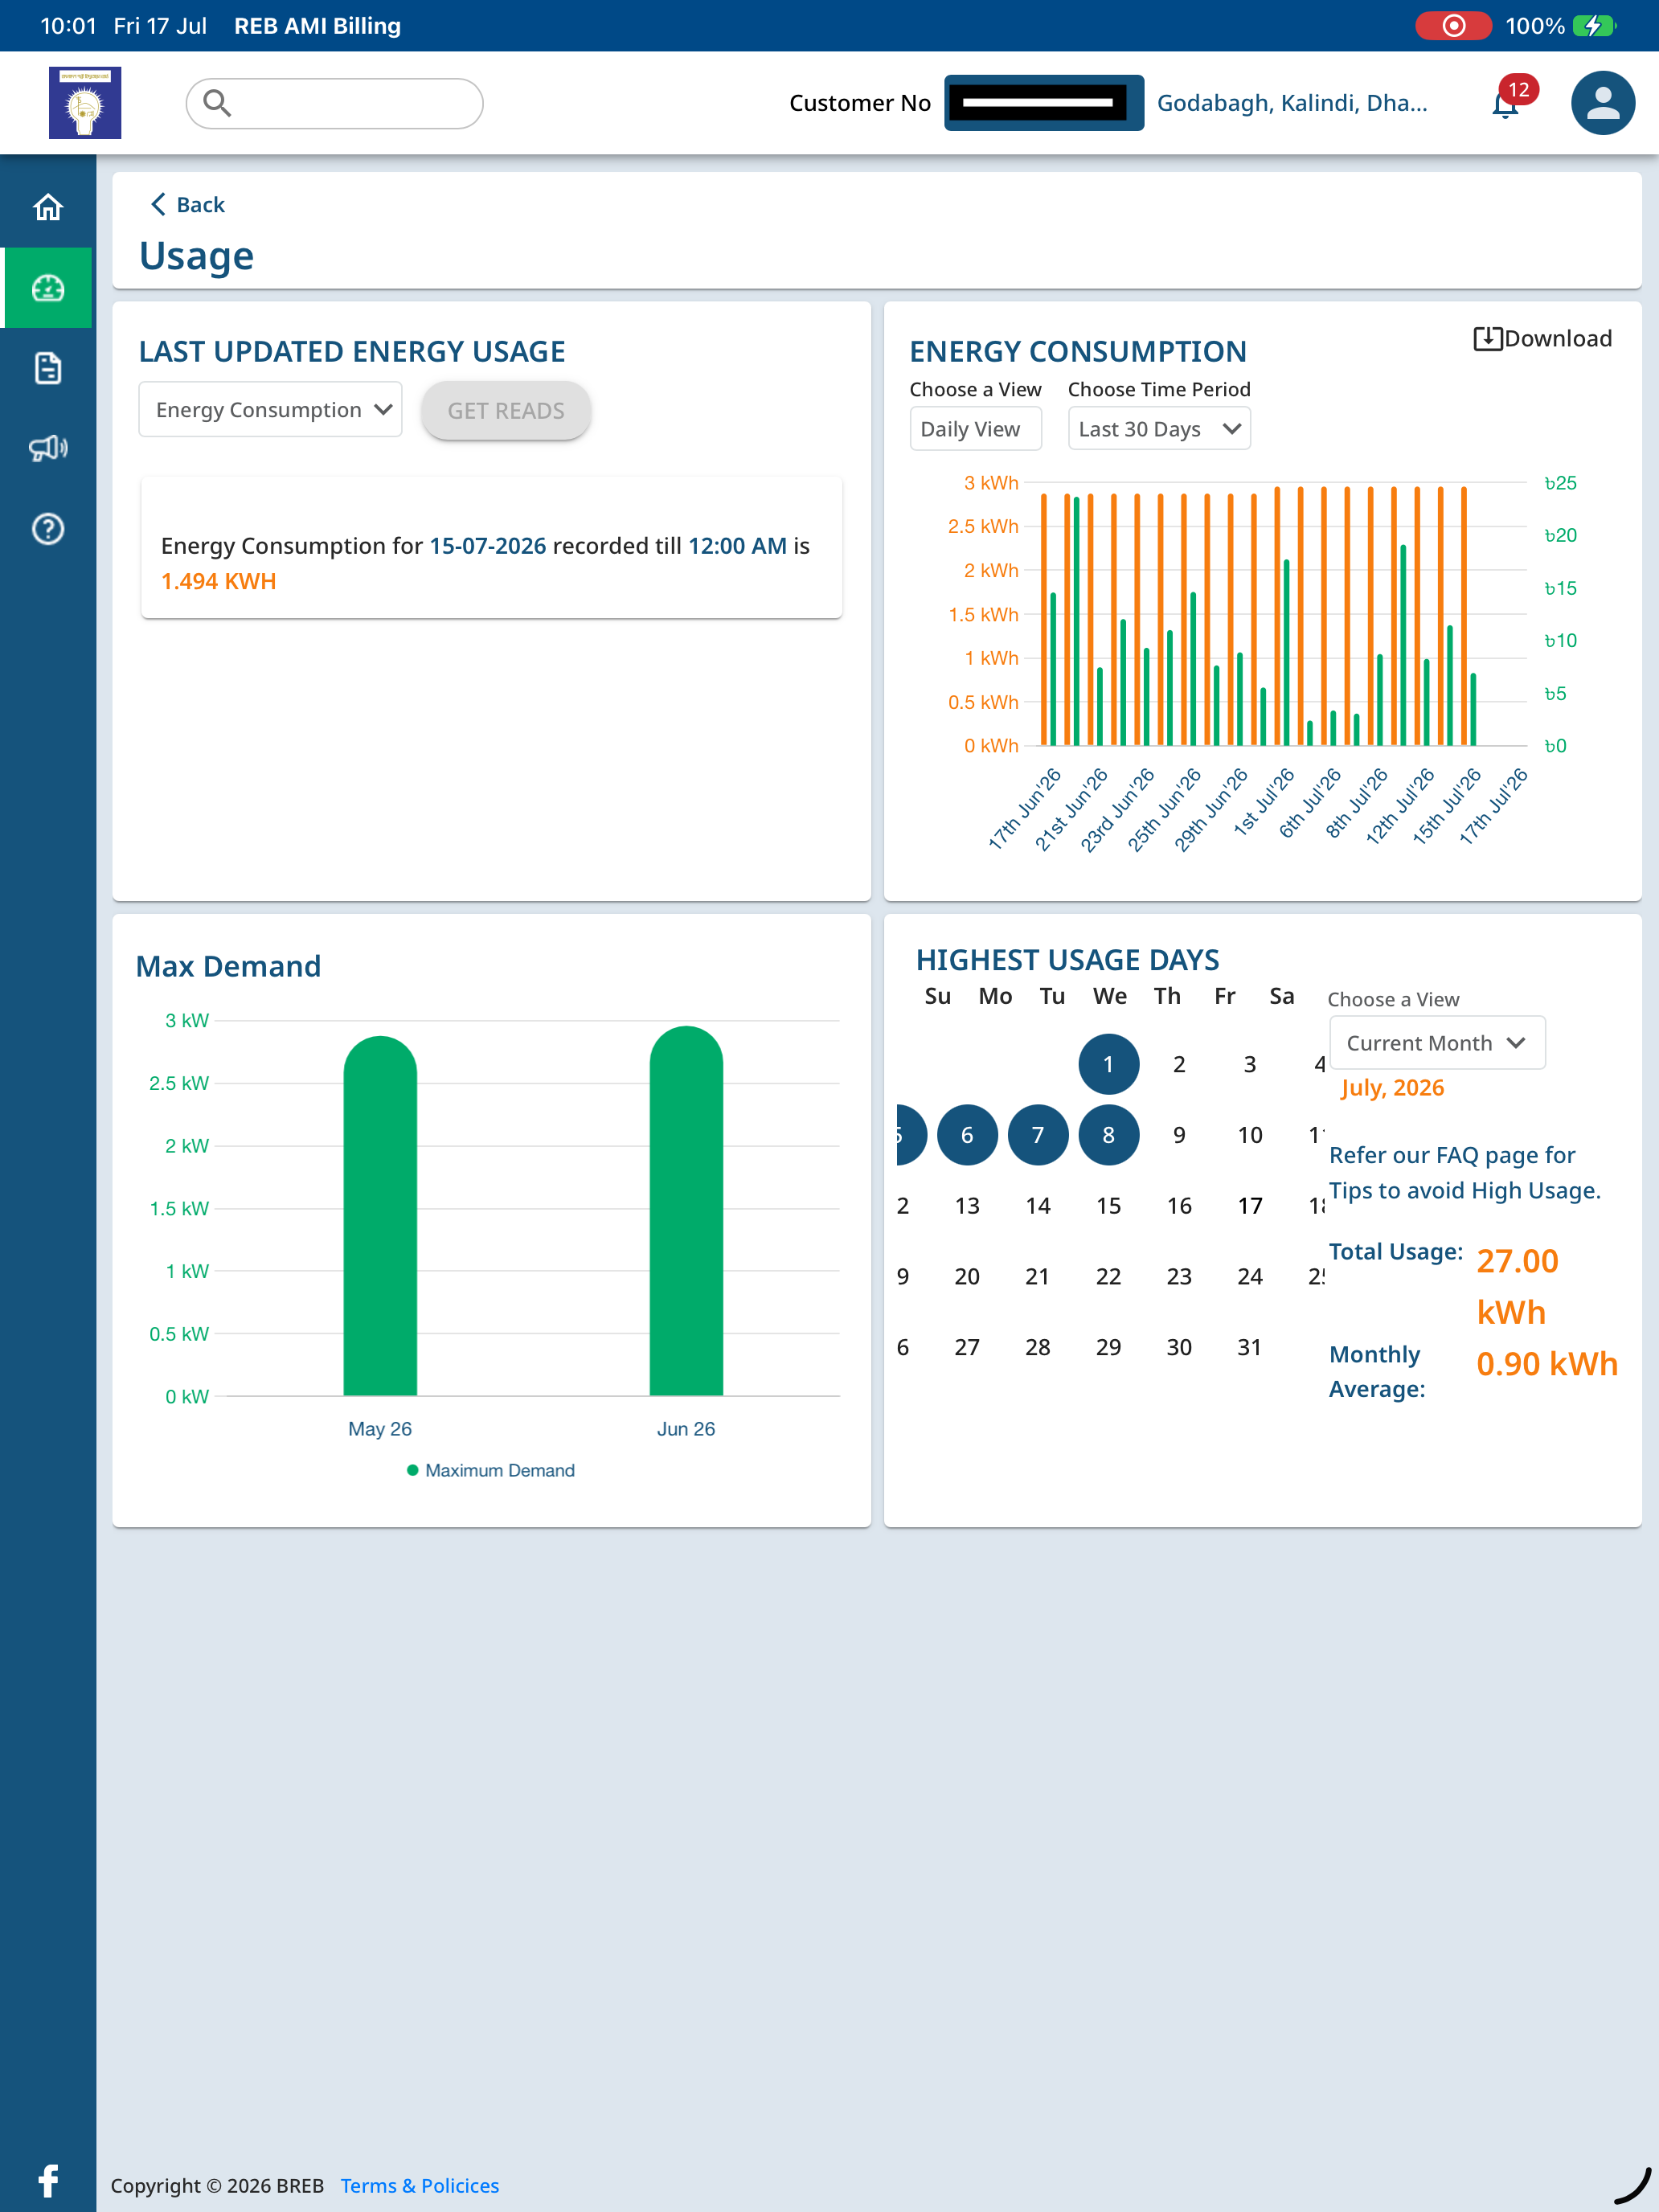Open notifications bell with 12 badge
Image resolution: width=1659 pixels, height=2212 pixels.
[1509, 101]
